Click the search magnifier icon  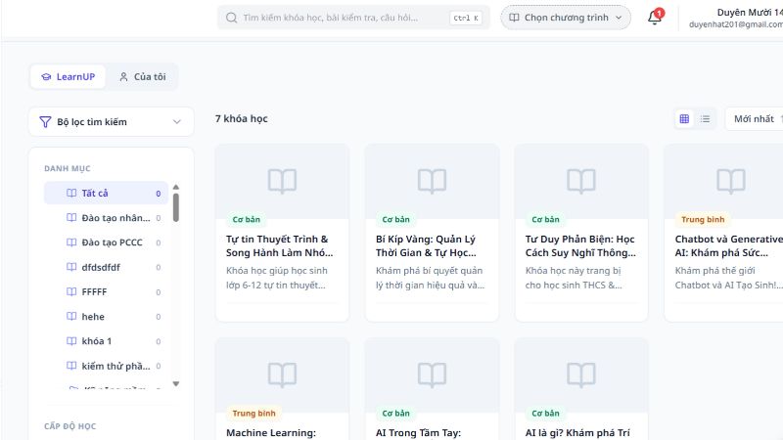[231, 18]
